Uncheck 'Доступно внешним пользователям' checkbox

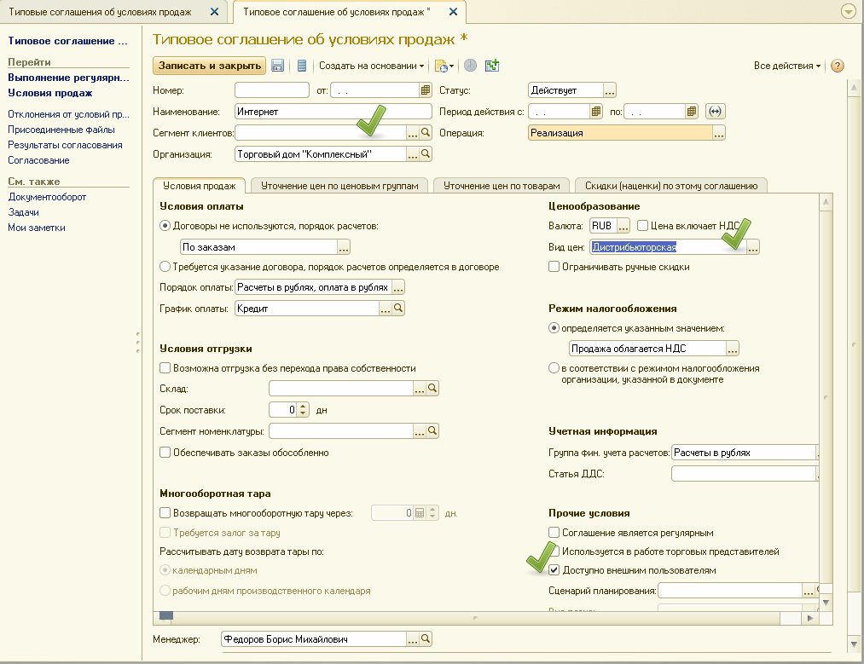pos(554,570)
